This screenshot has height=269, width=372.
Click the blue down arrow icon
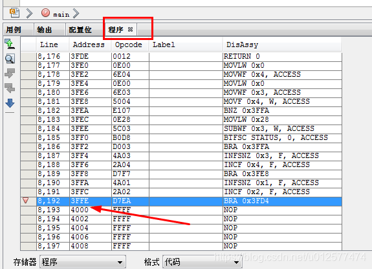click(10, 103)
